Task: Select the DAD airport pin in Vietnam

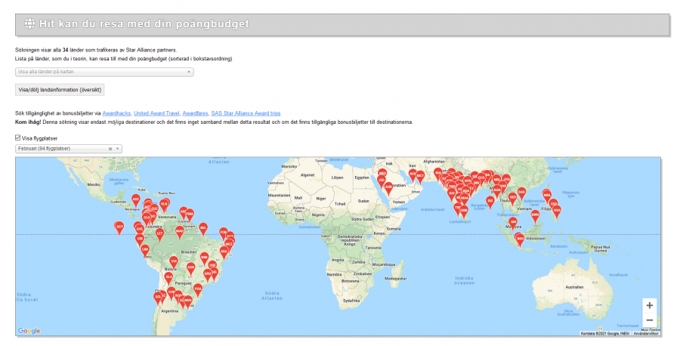Action: 521,192
